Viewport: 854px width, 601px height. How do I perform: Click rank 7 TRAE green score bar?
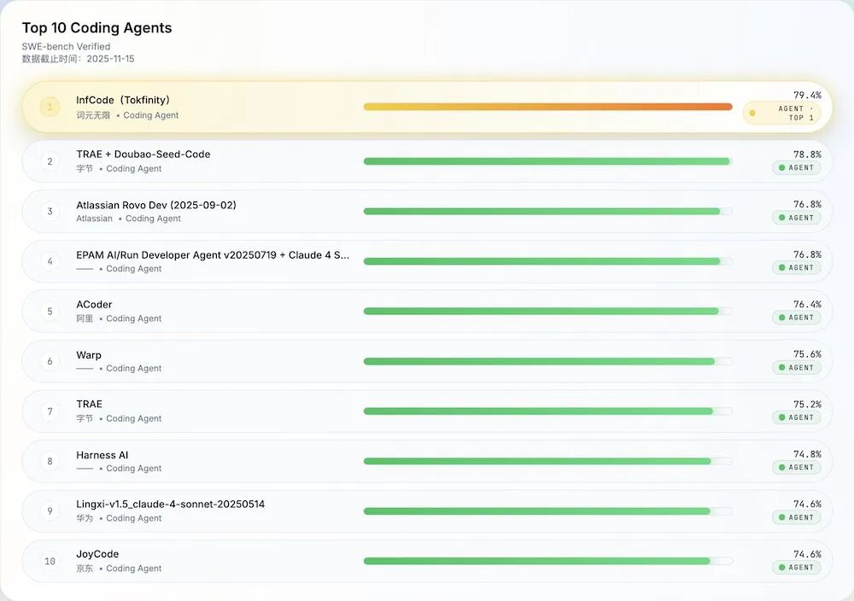(539, 411)
